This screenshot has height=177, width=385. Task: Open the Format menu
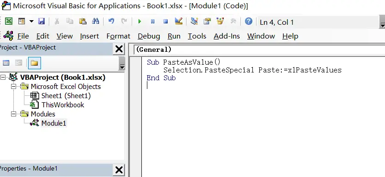pos(118,36)
